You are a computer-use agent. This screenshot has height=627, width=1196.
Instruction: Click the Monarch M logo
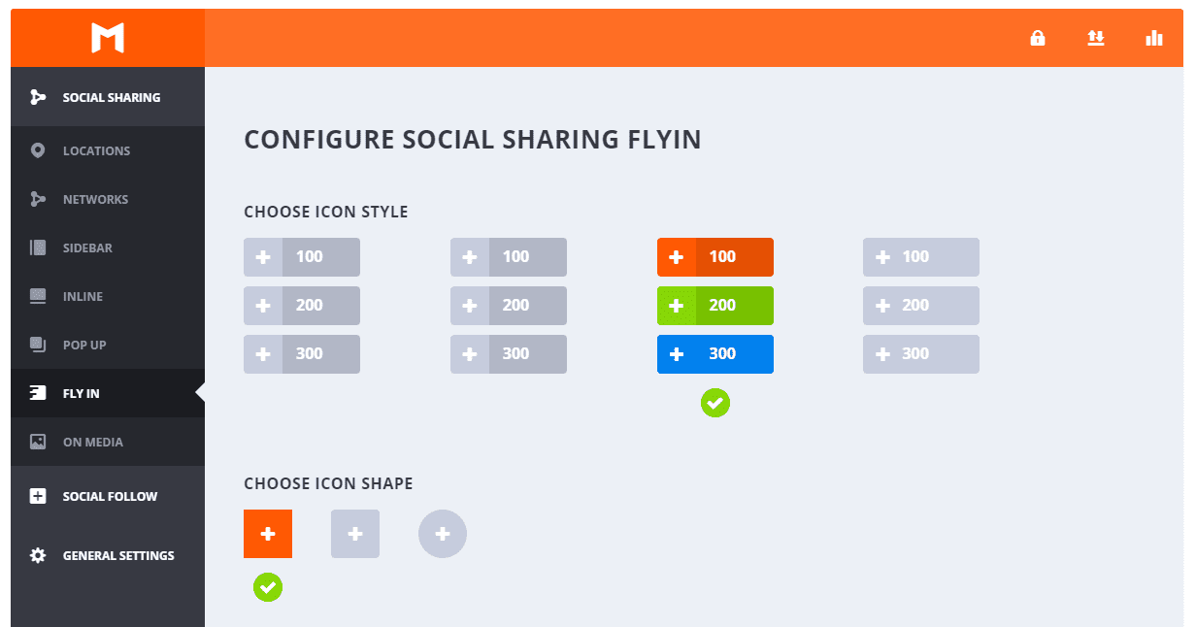(x=108, y=38)
